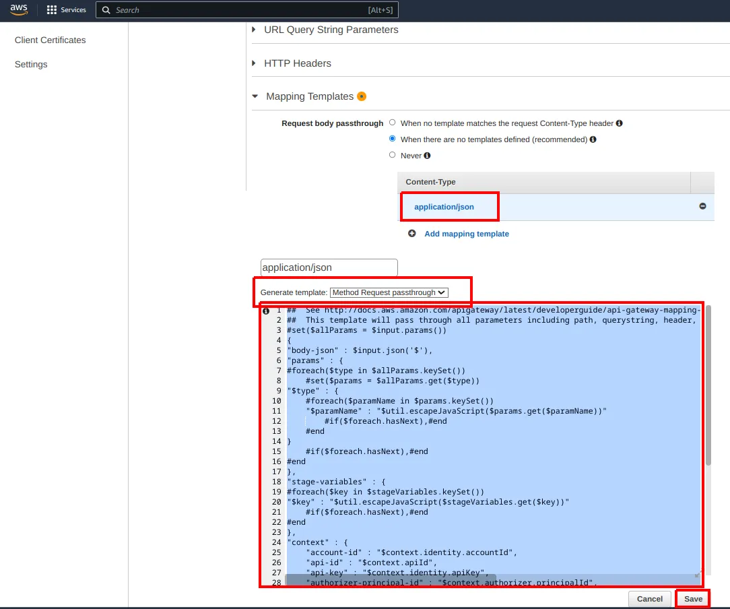The height and width of the screenshot is (609, 730).
Task: Click line 3 #set($allParams) code
Action: pos(367,330)
